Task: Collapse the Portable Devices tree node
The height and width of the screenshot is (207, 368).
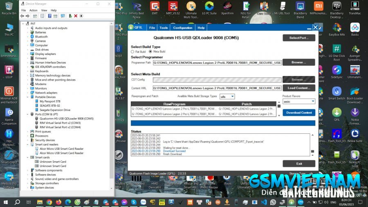Action: (28, 97)
